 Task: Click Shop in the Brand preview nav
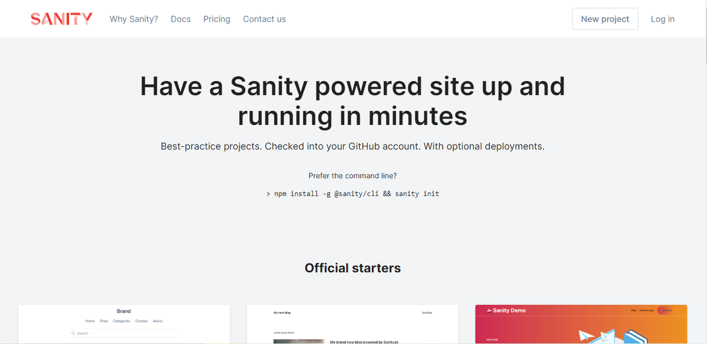pos(103,321)
